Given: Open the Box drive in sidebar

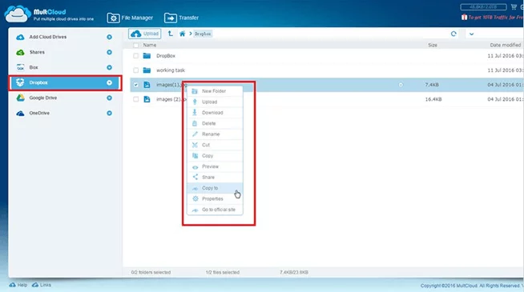Looking at the screenshot, I should click(34, 67).
